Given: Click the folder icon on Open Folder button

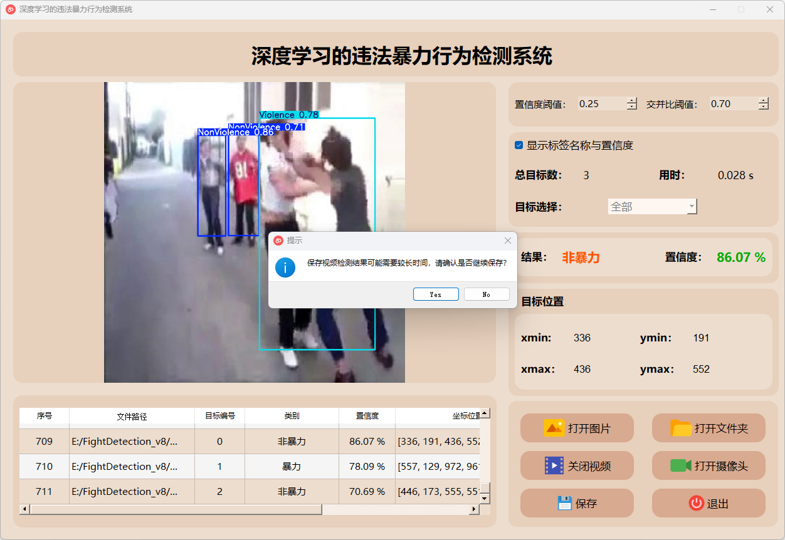Looking at the screenshot, I should (x=681, y=428).
